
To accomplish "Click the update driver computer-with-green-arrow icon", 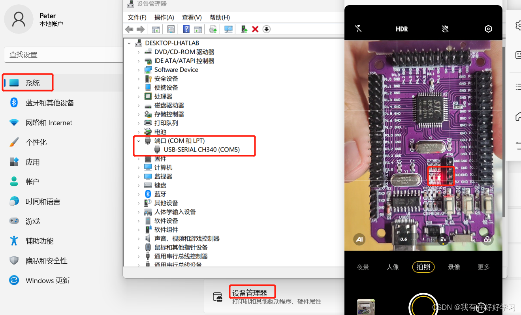I will pyautogui.click(x=245, y=29).
